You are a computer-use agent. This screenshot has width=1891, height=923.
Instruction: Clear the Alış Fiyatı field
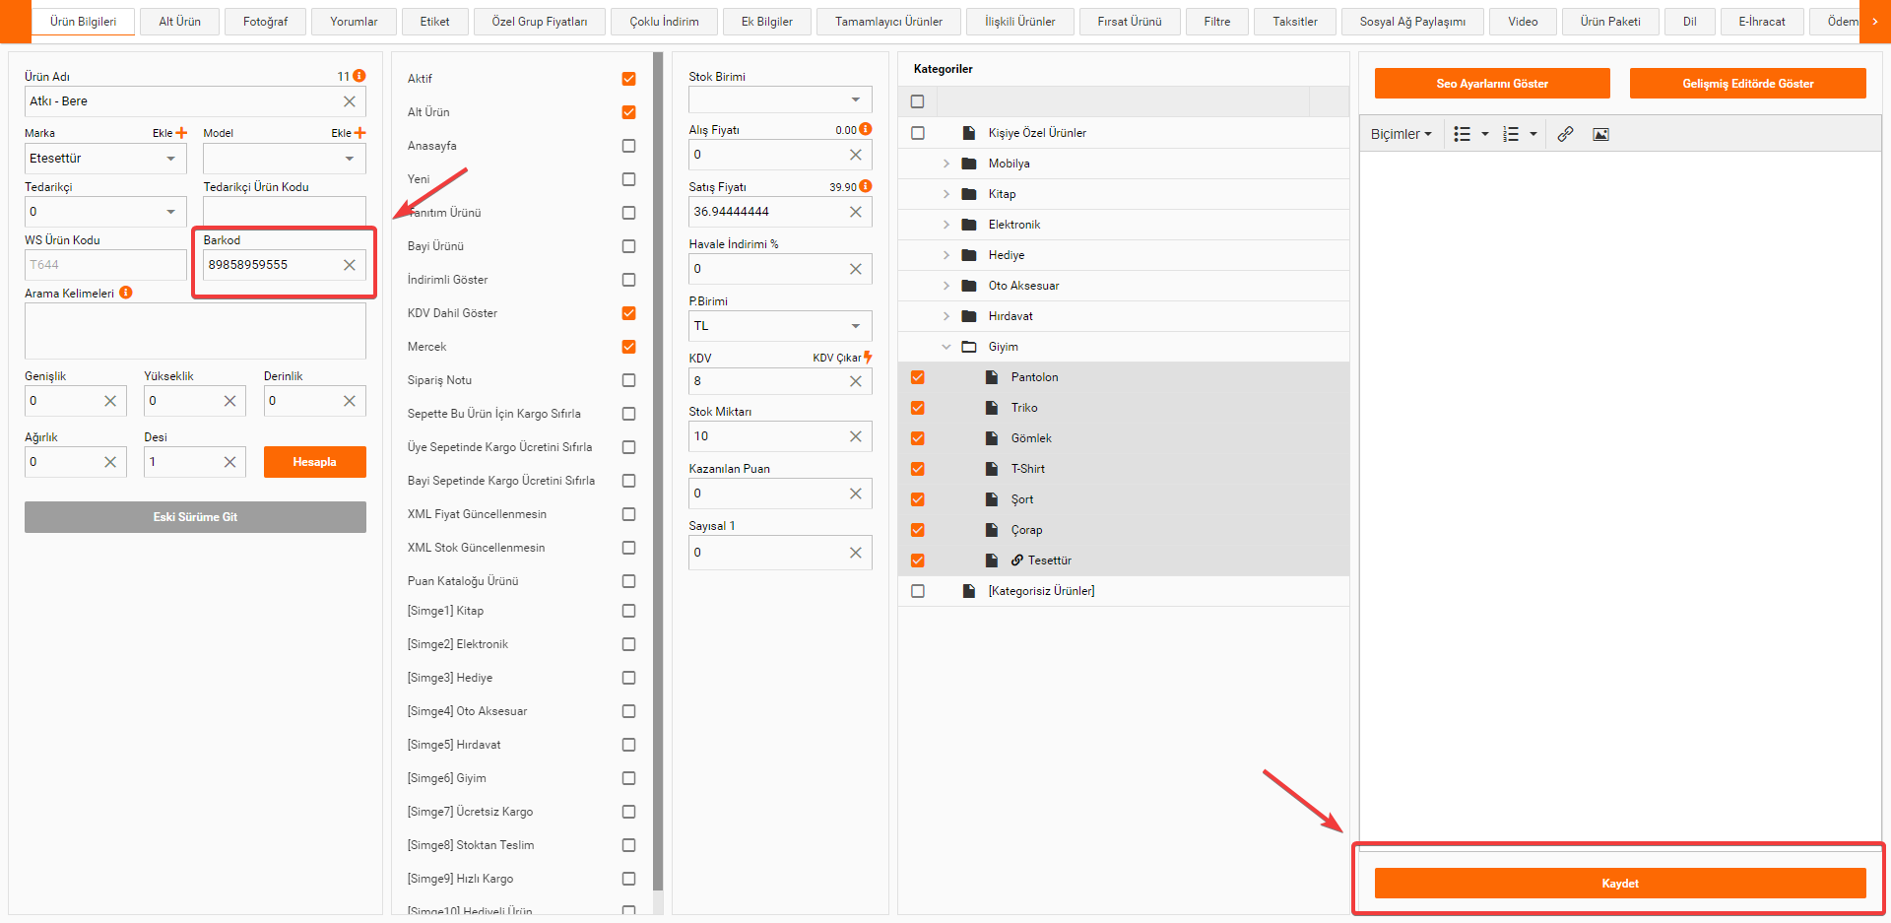(x=856, y=155)
